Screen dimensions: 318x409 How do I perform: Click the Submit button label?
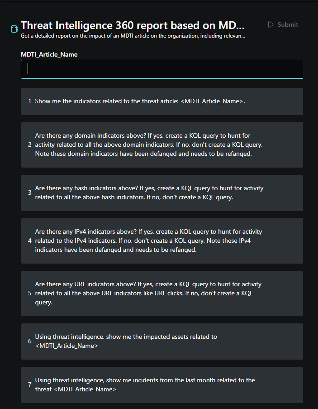tap(288, 24)
